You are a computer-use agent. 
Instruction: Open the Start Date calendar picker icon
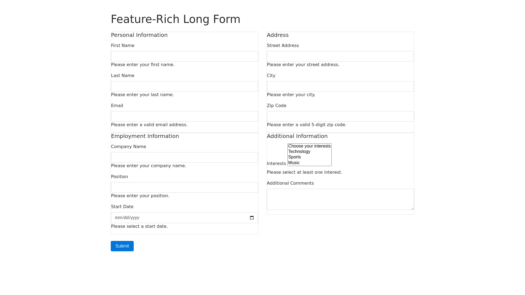(x=252, y=218)
